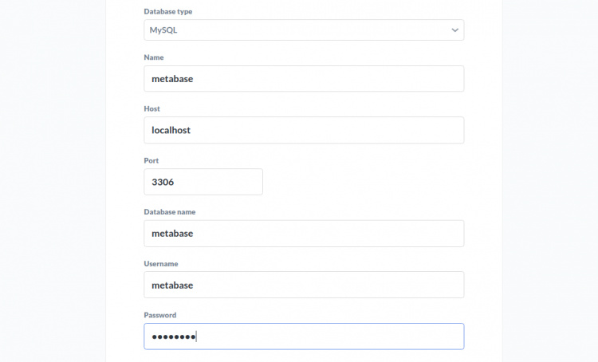This screenshot has width=598, height=362.
Task: Focus the Name field containing metabase
Action: coord(303,79)
